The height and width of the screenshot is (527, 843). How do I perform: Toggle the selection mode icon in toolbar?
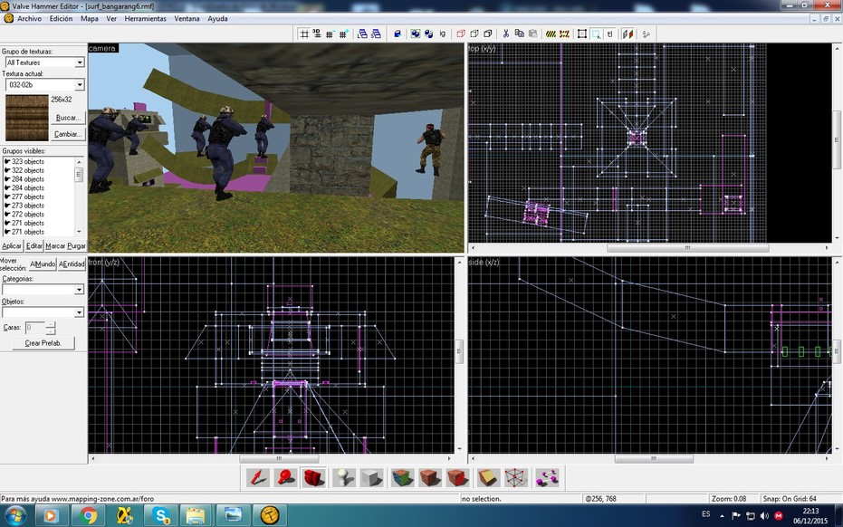pos(596,34)
